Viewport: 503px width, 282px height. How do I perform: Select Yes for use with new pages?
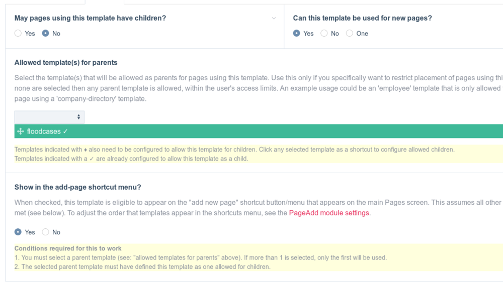coord(297,33)
